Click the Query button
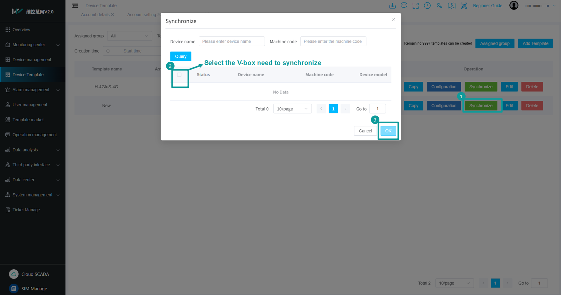This screenshot has height=295, width=561. (x=181, y=56)
